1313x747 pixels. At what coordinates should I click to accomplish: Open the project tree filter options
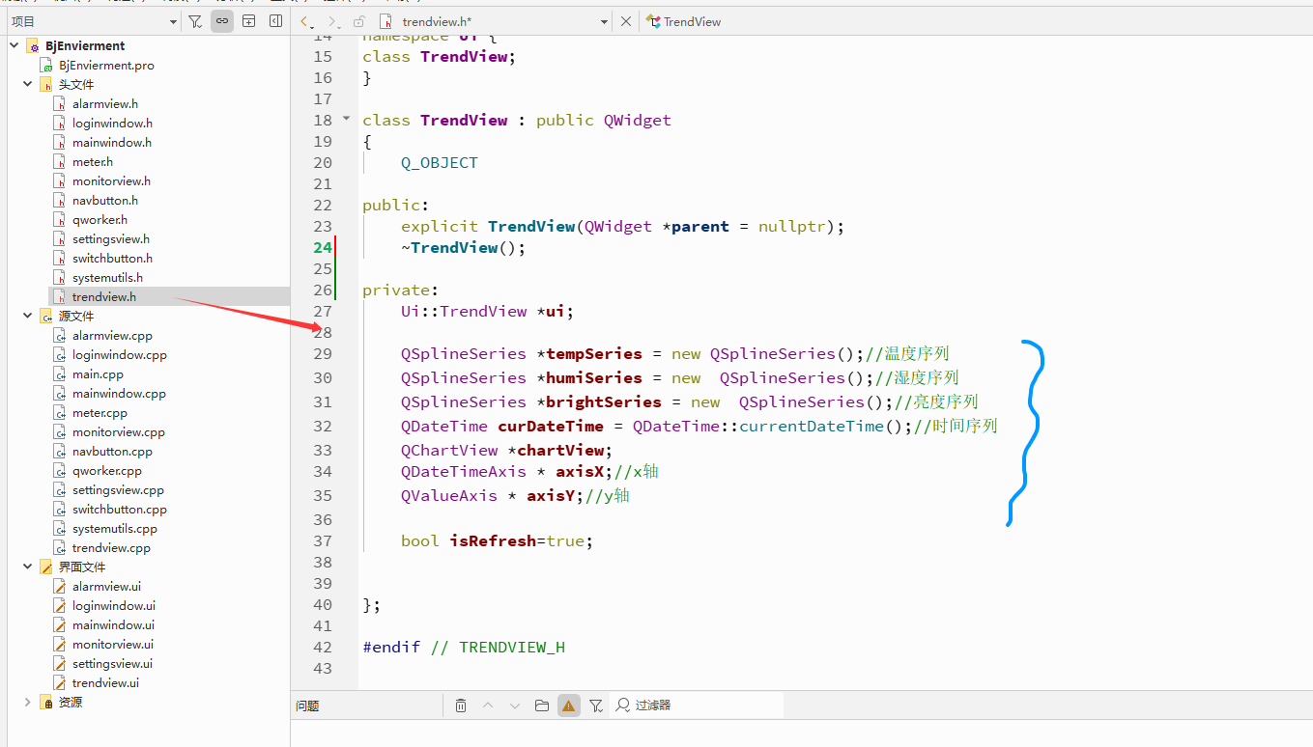[x=195, y=21]
